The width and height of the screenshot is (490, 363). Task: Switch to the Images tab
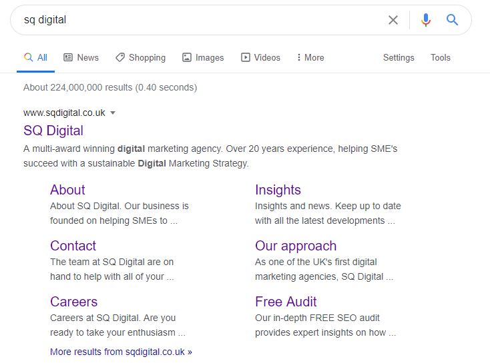click(203, 58)
